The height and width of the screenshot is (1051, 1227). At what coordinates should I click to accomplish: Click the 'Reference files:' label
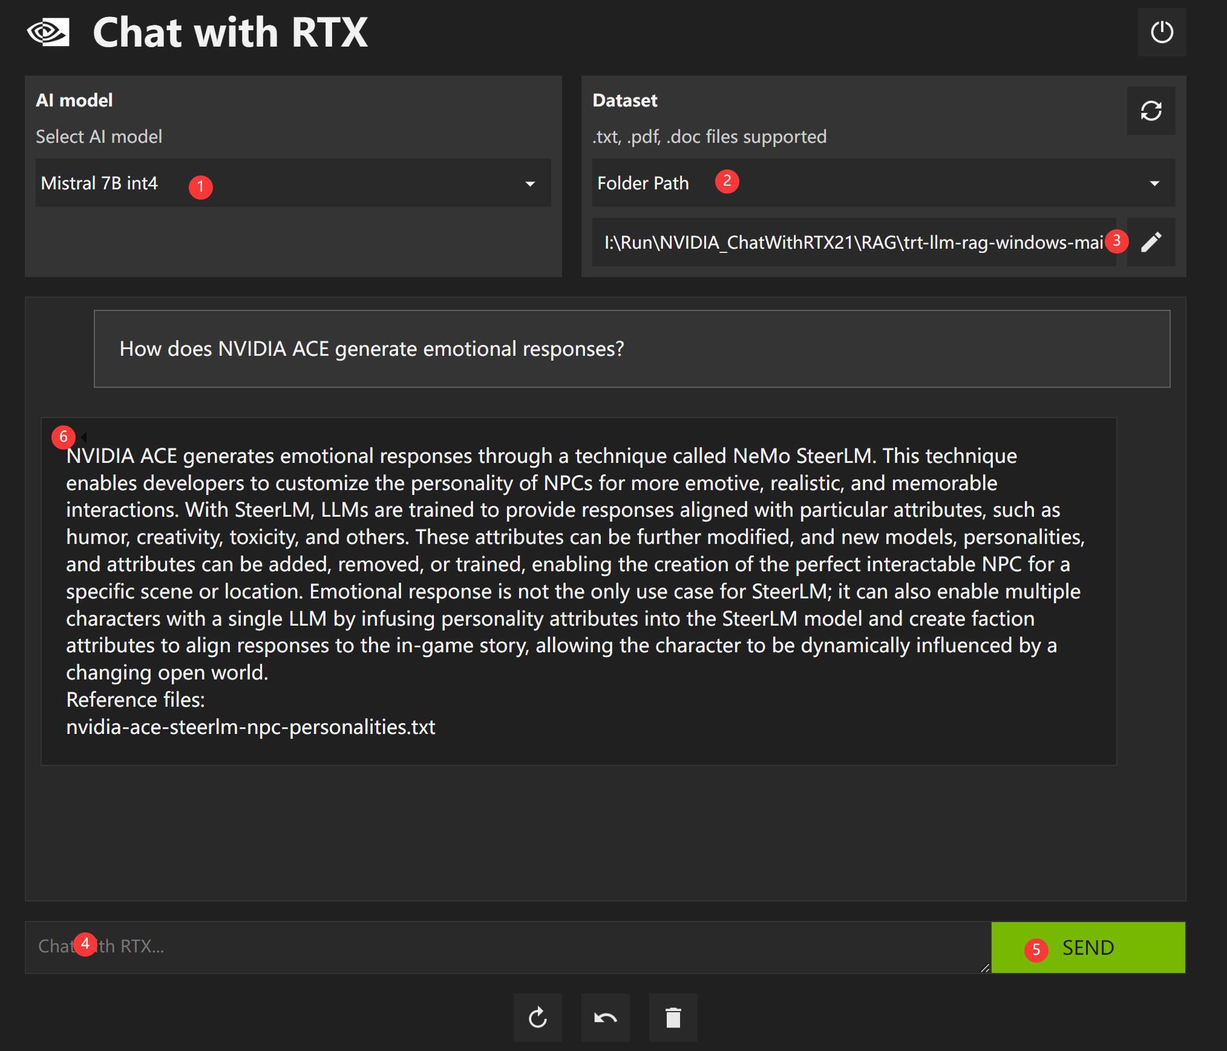136,699
